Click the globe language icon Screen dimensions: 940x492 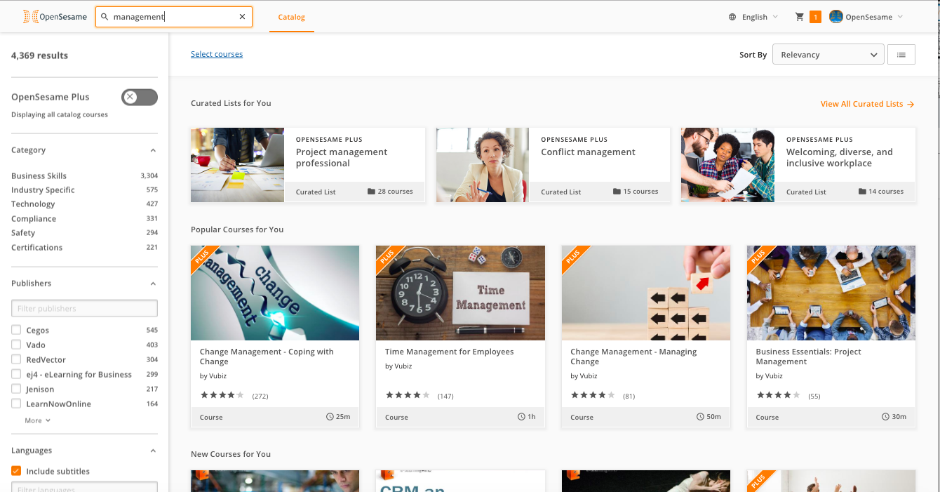[x=732, y=17]
